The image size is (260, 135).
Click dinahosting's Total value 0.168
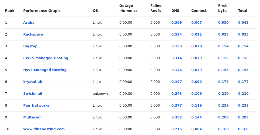(x=243, y=129)
